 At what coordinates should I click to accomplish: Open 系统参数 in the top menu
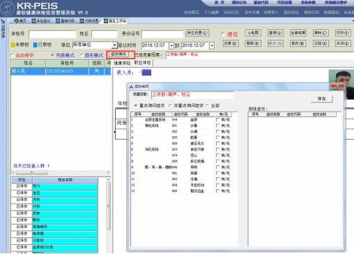pyautogui.click(x=308, y=3)
